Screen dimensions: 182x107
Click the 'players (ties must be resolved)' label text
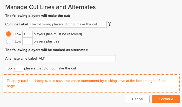tap(58, 34)
